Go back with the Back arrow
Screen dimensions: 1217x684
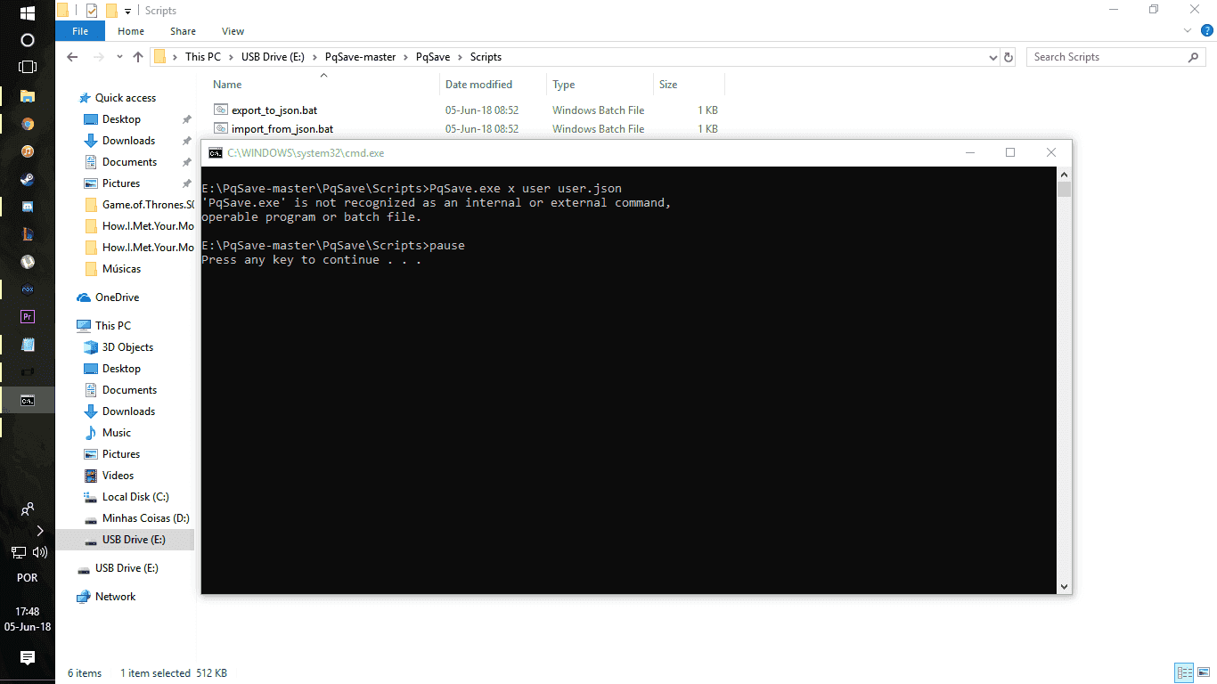point(72,57)
